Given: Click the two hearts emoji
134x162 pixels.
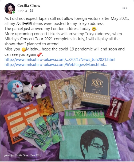Looking at the screenshot, I should coord(40,54).
